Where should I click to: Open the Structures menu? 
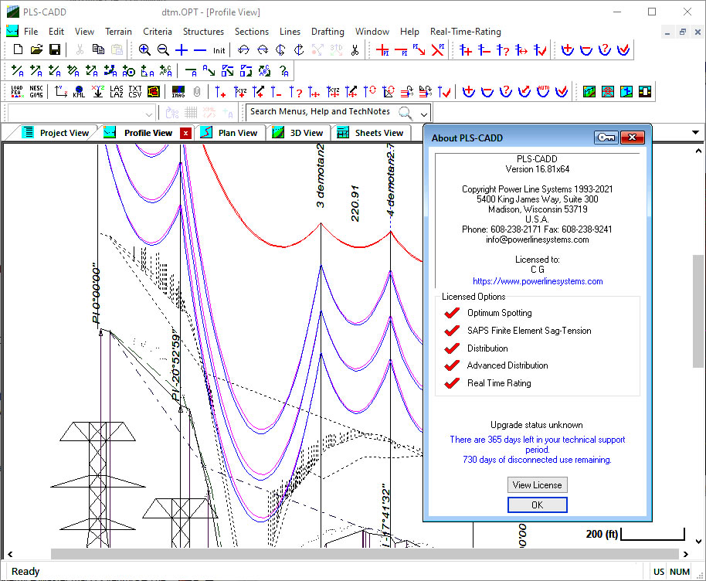click(203, 32)
